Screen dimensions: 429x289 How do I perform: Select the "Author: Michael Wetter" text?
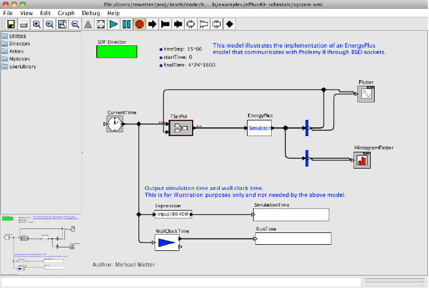coord(124,265)
